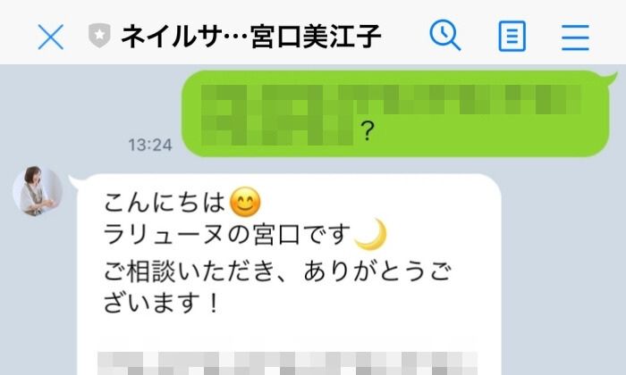Image resolution: width=626 pixels, height=375 pixels.
Task: Tap the question mark in green bubble
Action: click(x=368, y=130)
